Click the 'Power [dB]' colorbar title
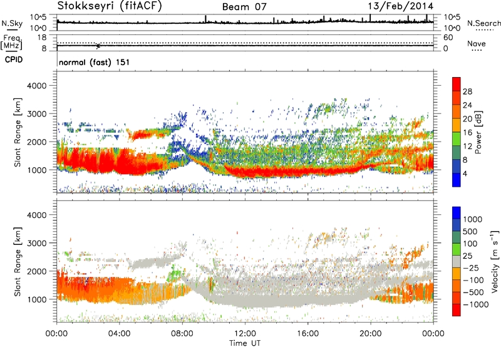This screenshot has height=347, width=501. click(478, 132)
